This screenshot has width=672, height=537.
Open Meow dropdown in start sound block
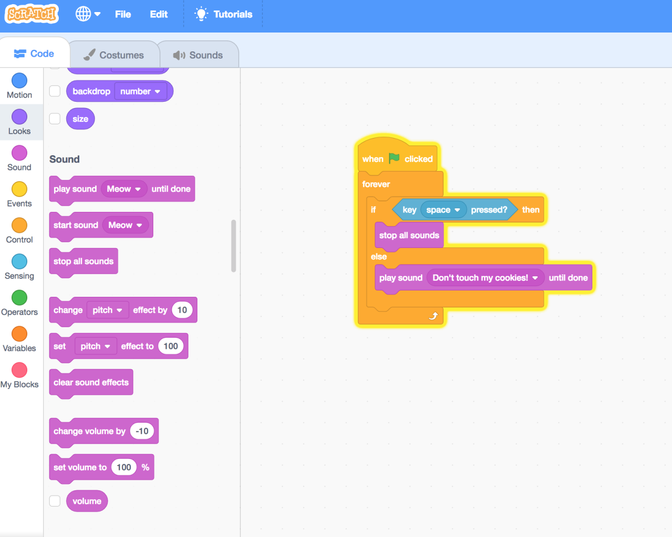point(125,225)
